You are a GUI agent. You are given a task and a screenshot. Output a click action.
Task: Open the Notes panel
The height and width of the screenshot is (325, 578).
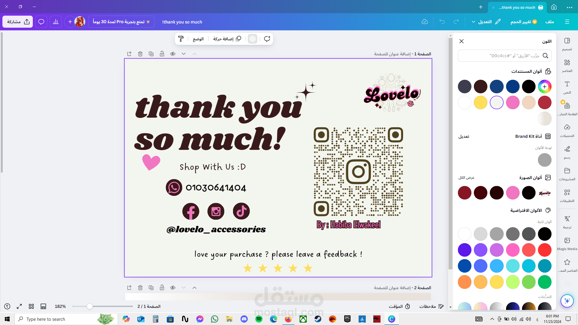(x=431, y=306)
